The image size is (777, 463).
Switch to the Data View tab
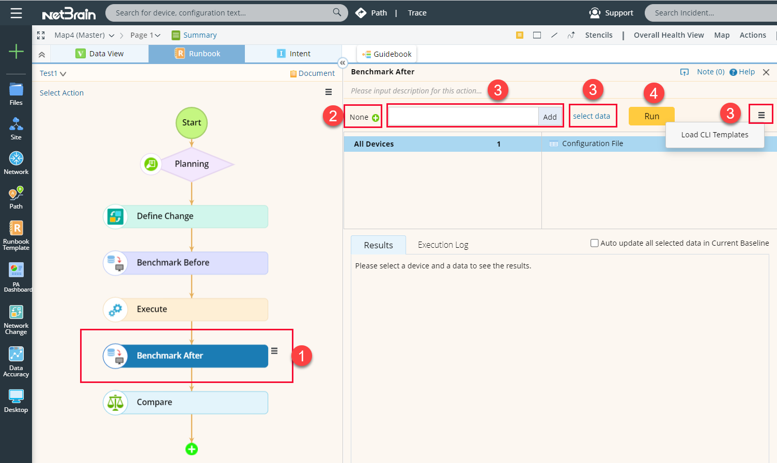pos(100,54)
